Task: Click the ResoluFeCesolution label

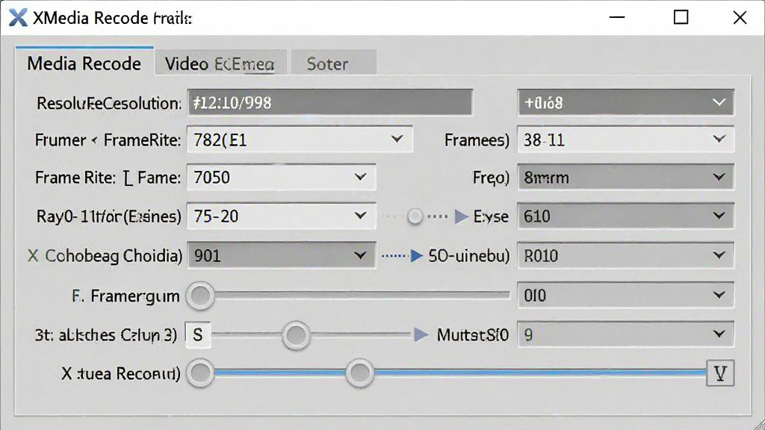Action: click(109, 103)
